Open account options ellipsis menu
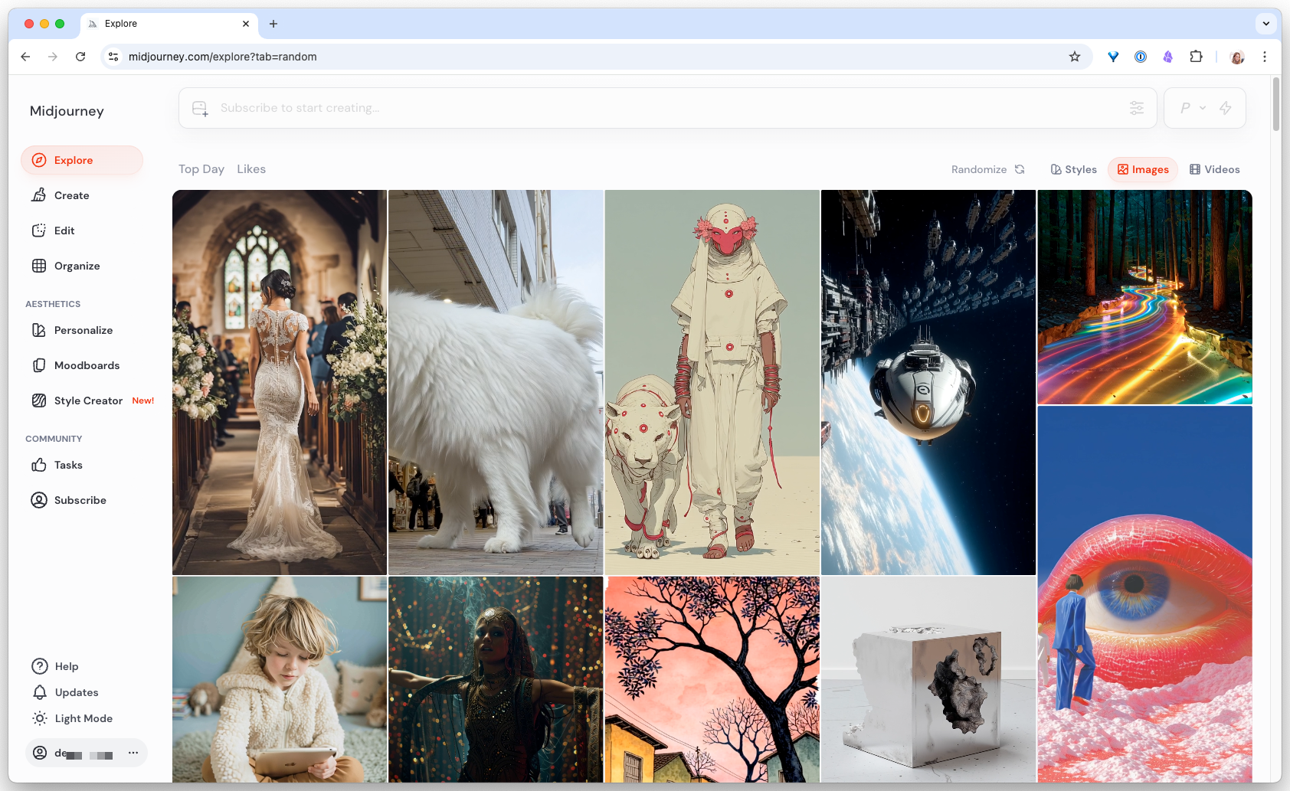Image resolution: width=1290 pixels, height=791 pixels. click(133, 753)
